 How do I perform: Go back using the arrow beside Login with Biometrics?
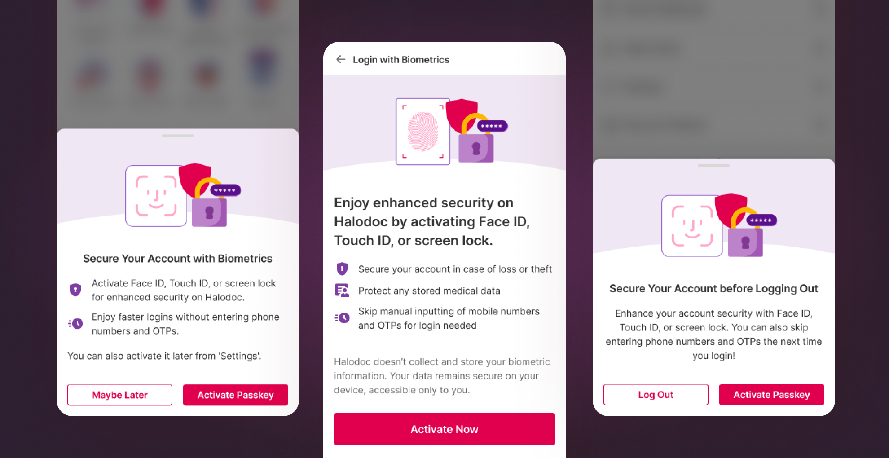(341, 59)
